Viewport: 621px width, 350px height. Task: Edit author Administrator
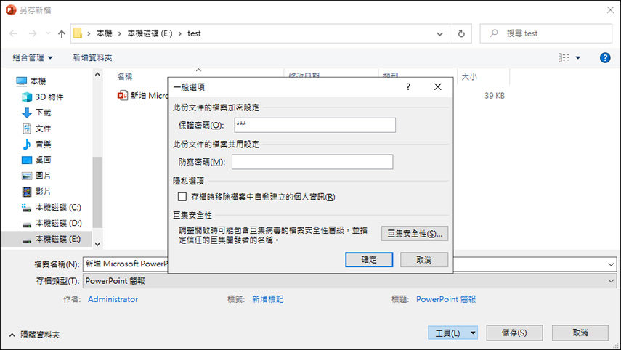(x=113, y=299)
